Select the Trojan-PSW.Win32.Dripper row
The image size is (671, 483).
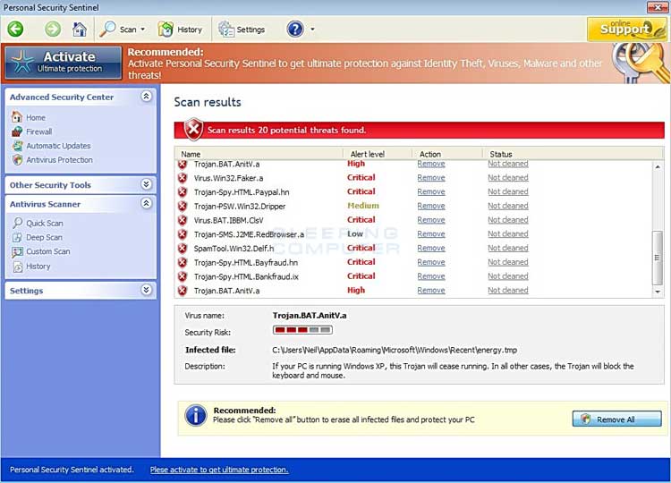pos(413,206)
